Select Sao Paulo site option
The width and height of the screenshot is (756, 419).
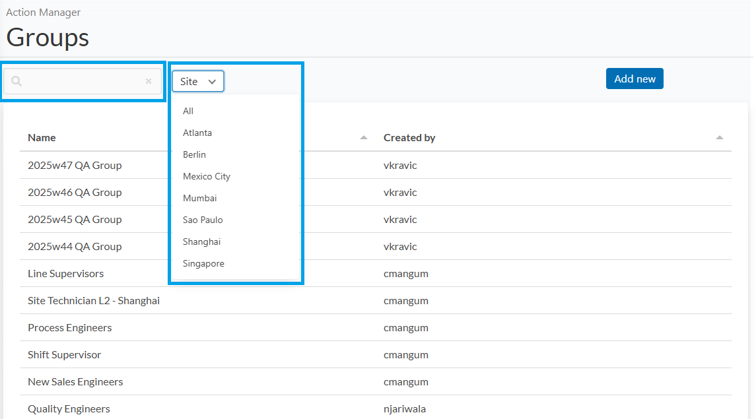[x=203, y=220]
